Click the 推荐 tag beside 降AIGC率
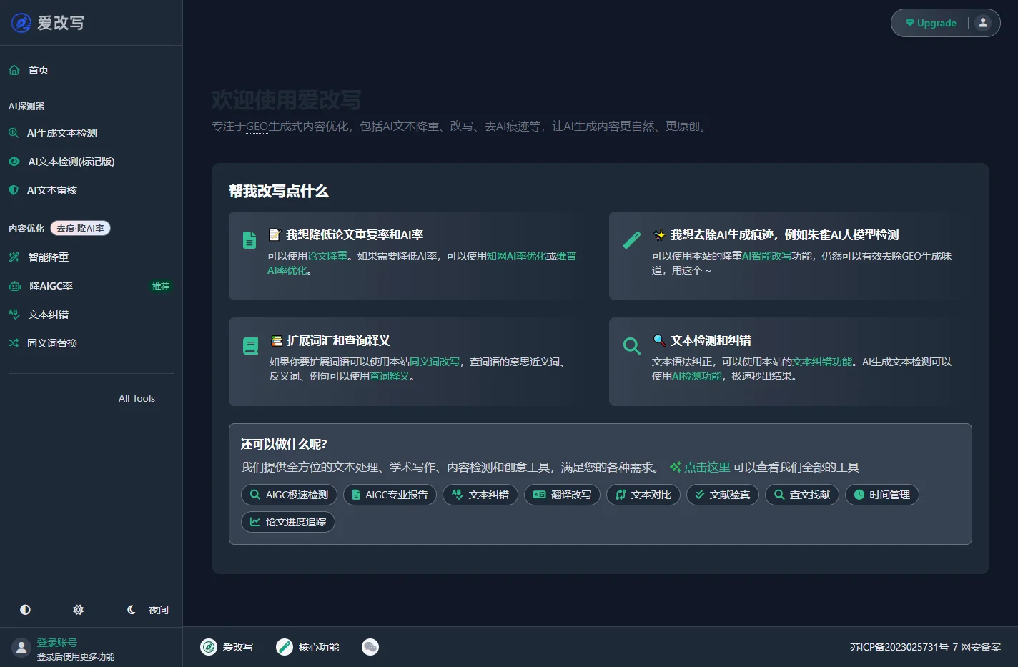This screenshot has height=667, width=1018. pos(161,287)
